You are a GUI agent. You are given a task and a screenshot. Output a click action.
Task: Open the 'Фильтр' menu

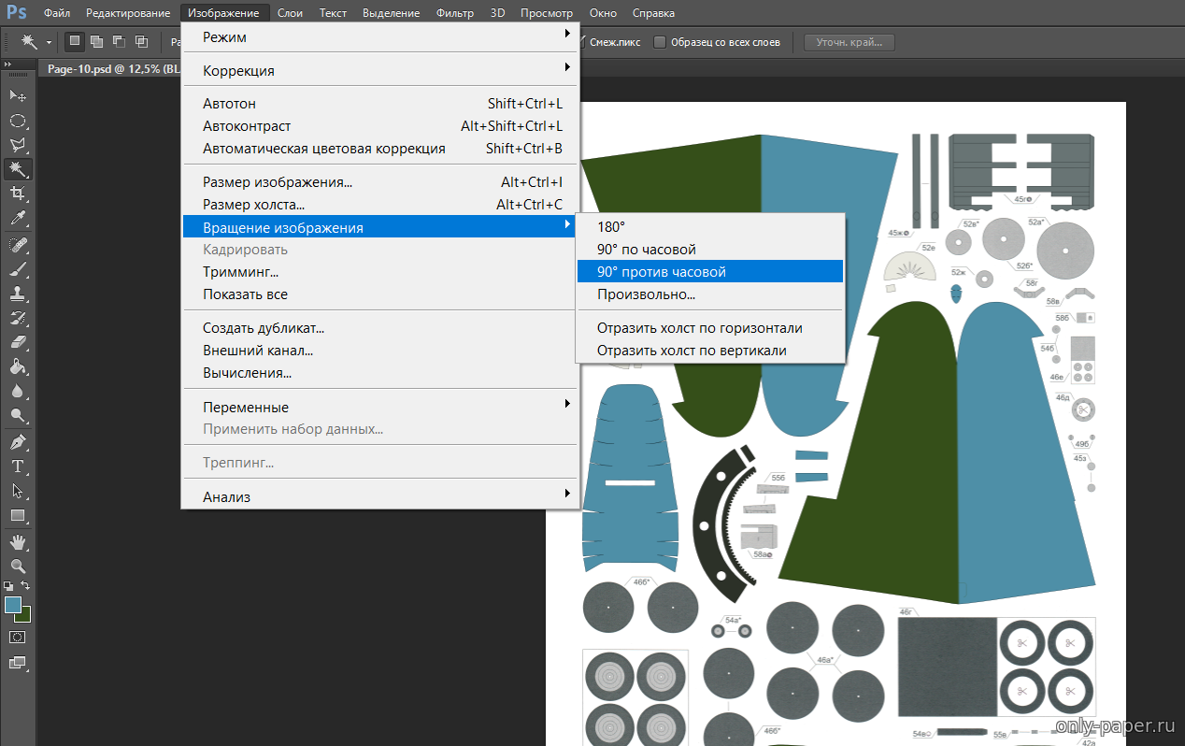point(455,13)
